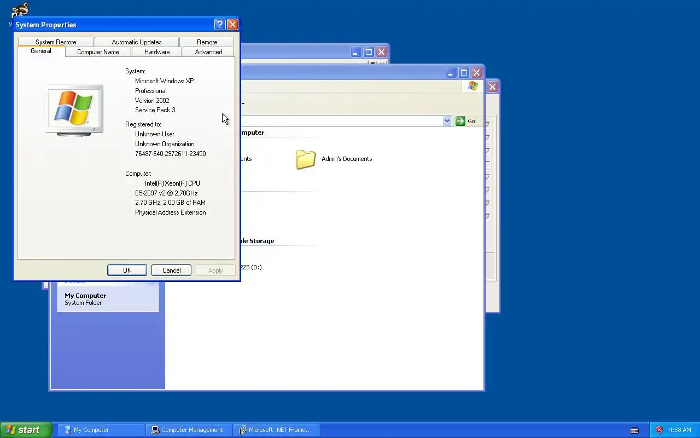Viewport: 700px width, 438px height.
Task: Go to the Remote tab
Action: (207, 42)
